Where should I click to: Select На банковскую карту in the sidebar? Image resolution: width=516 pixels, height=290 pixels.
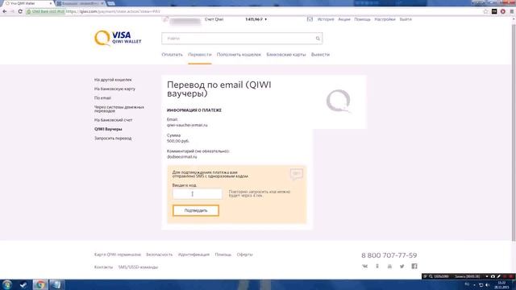tap(114, 89)
